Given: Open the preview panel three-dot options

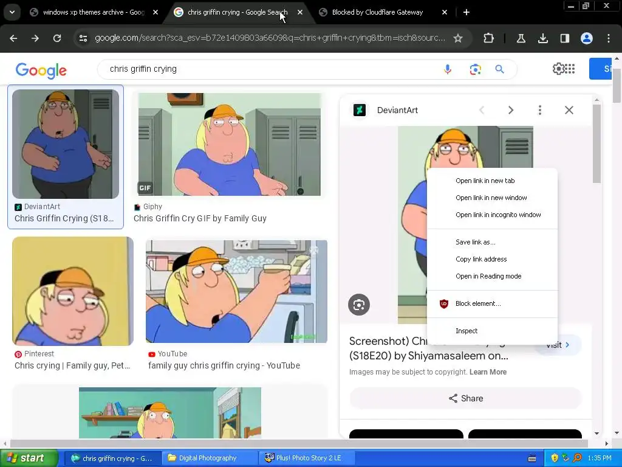Looking at the screenshot, I should 540,110.
